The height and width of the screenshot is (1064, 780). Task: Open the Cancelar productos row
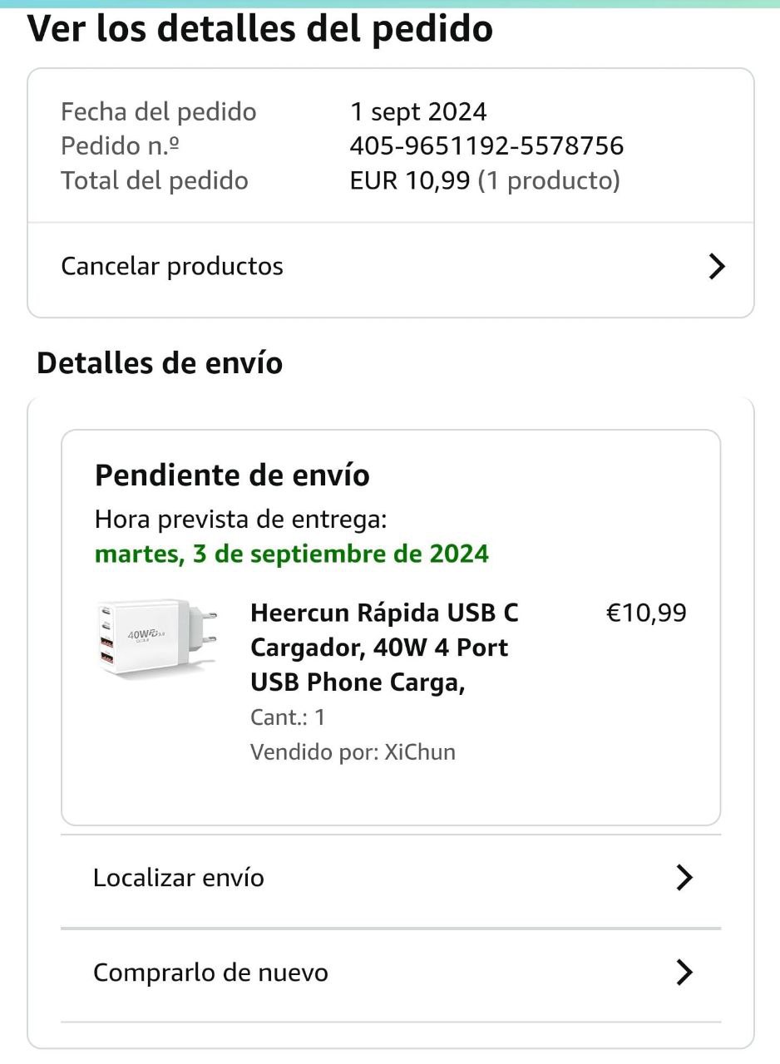coord(391,267)
